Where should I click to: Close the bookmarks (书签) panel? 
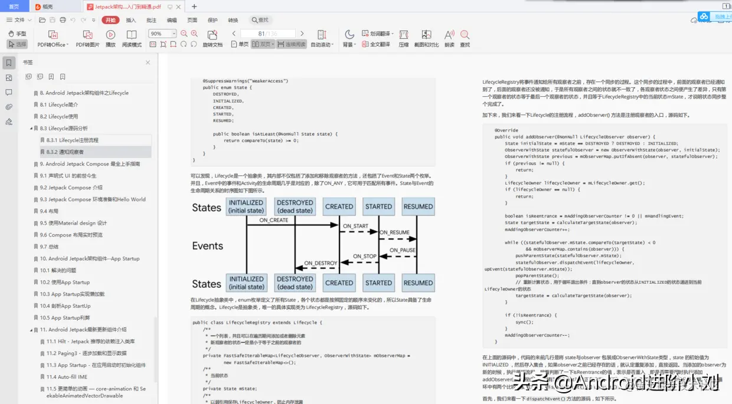point(148,63)
